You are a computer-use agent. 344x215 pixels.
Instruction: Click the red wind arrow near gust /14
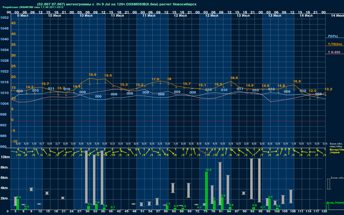(x=203, y=152)
